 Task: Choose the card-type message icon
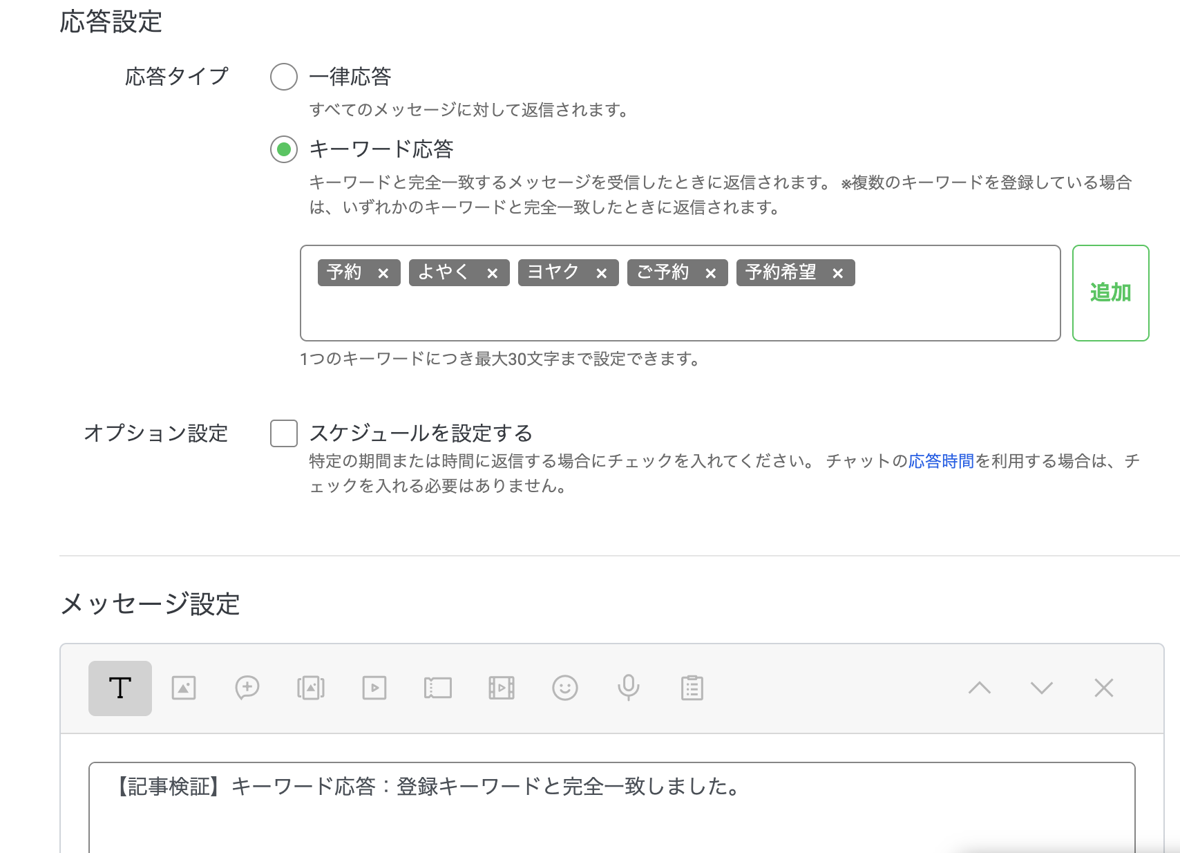point(438,688)
